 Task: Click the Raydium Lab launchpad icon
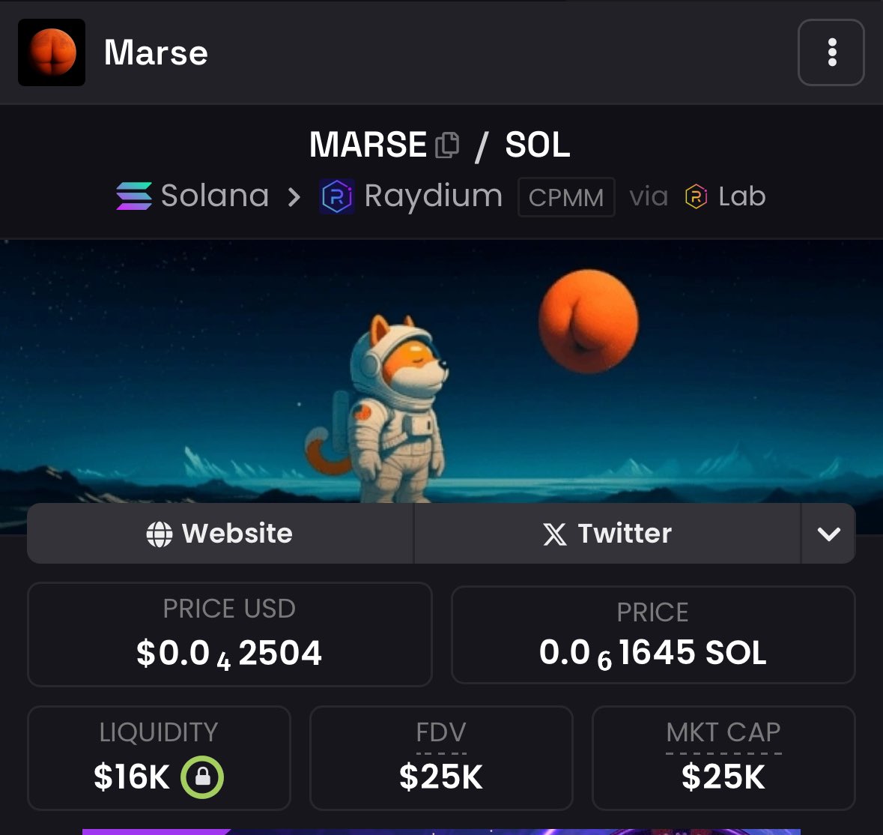pyautogui.click(x=696, y=196)
